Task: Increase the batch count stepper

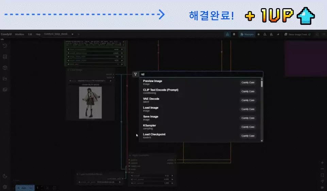Action: pos(41,187)
